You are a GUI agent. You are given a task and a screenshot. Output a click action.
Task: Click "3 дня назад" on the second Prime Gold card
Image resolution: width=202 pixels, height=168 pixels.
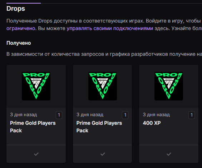(x=90, y=115)
